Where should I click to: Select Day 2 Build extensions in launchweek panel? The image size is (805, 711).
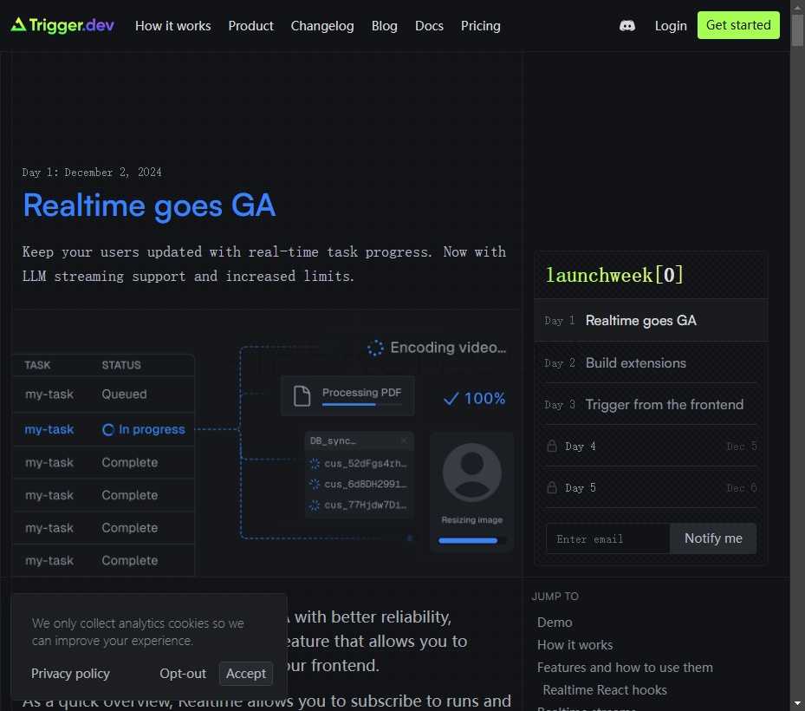[x=635, y=362]
